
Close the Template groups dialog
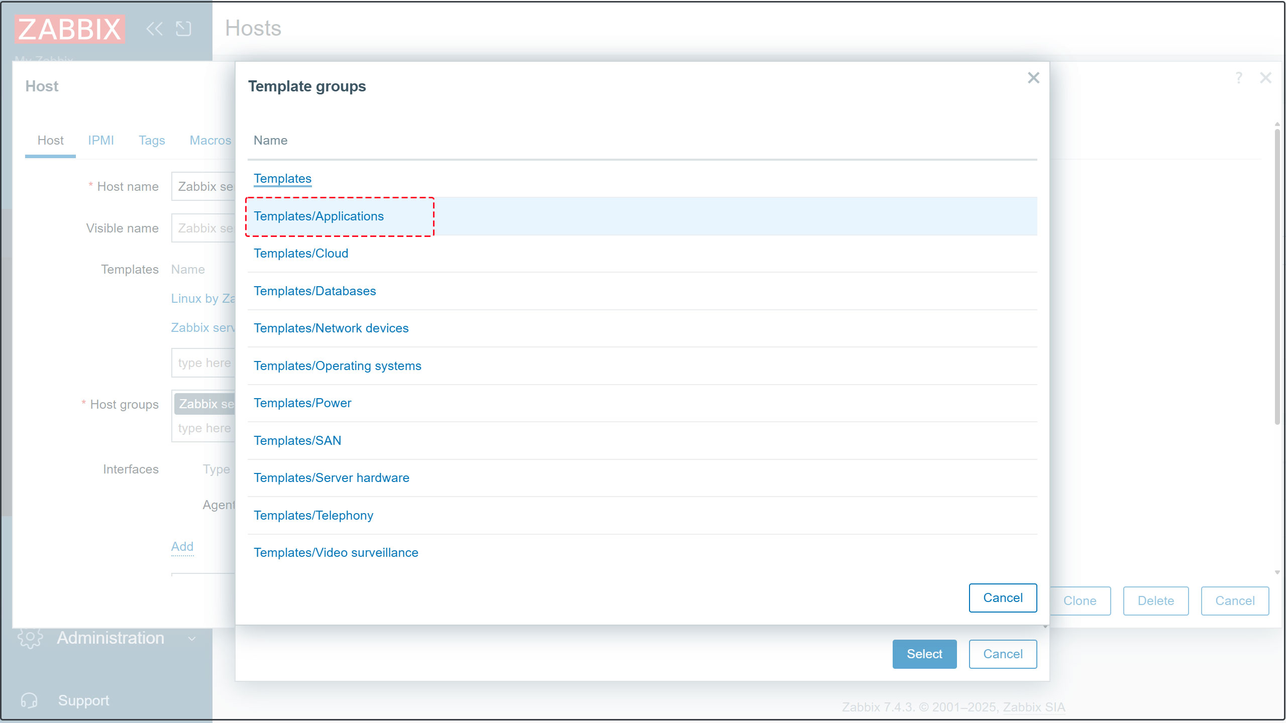[1033, 78]
